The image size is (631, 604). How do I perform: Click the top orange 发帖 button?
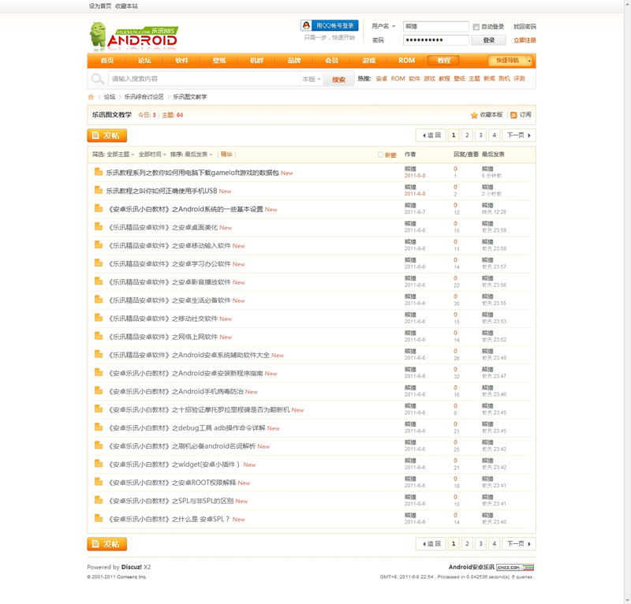click(107, 136)
